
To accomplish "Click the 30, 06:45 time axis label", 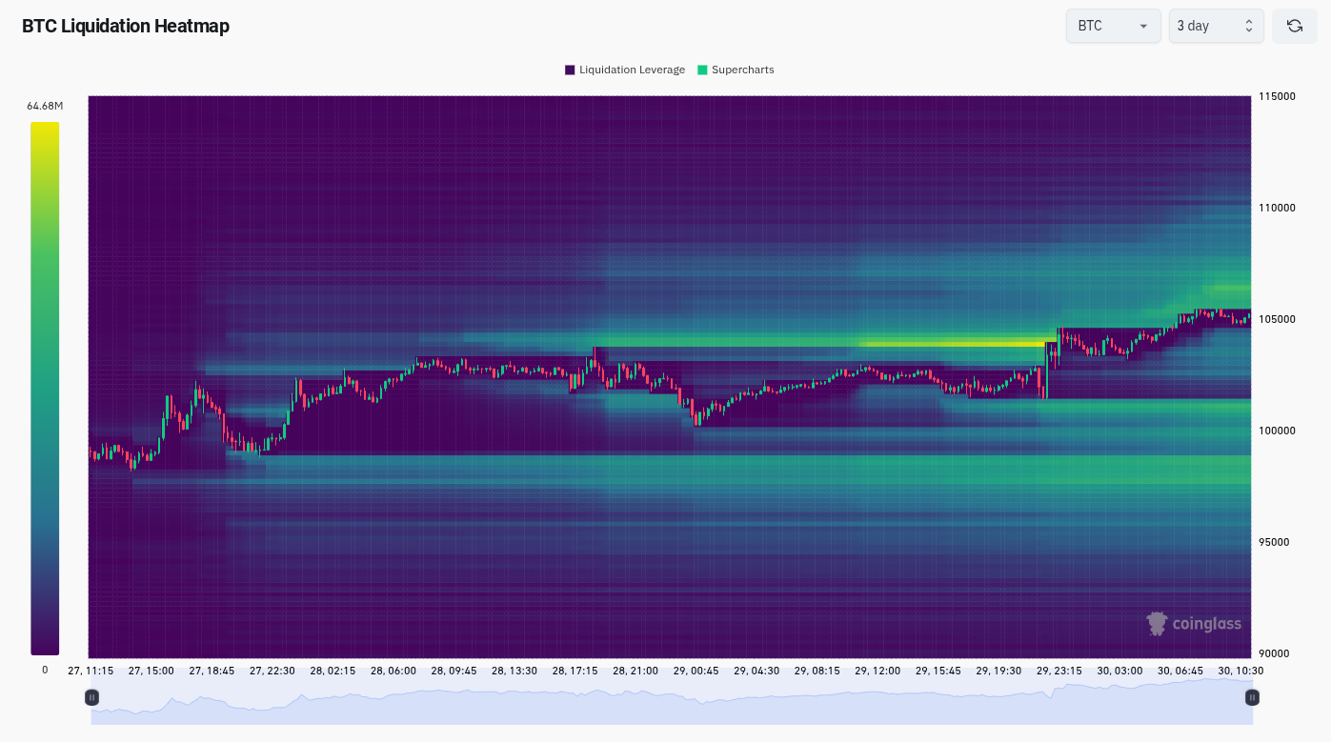I will point(1180,671).
